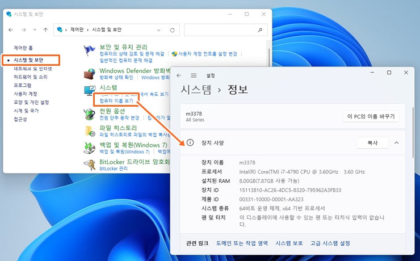Go back in Control Panel window
Screen dimensions: 420x261
coord(11,30)
